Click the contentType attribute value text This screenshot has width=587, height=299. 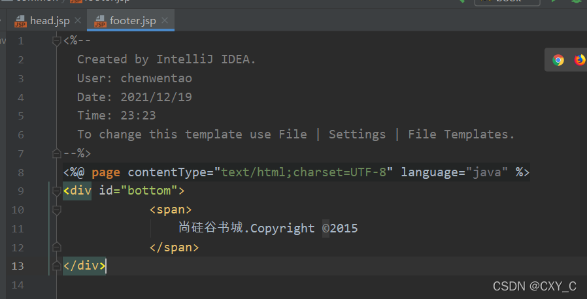pos(303,172)
